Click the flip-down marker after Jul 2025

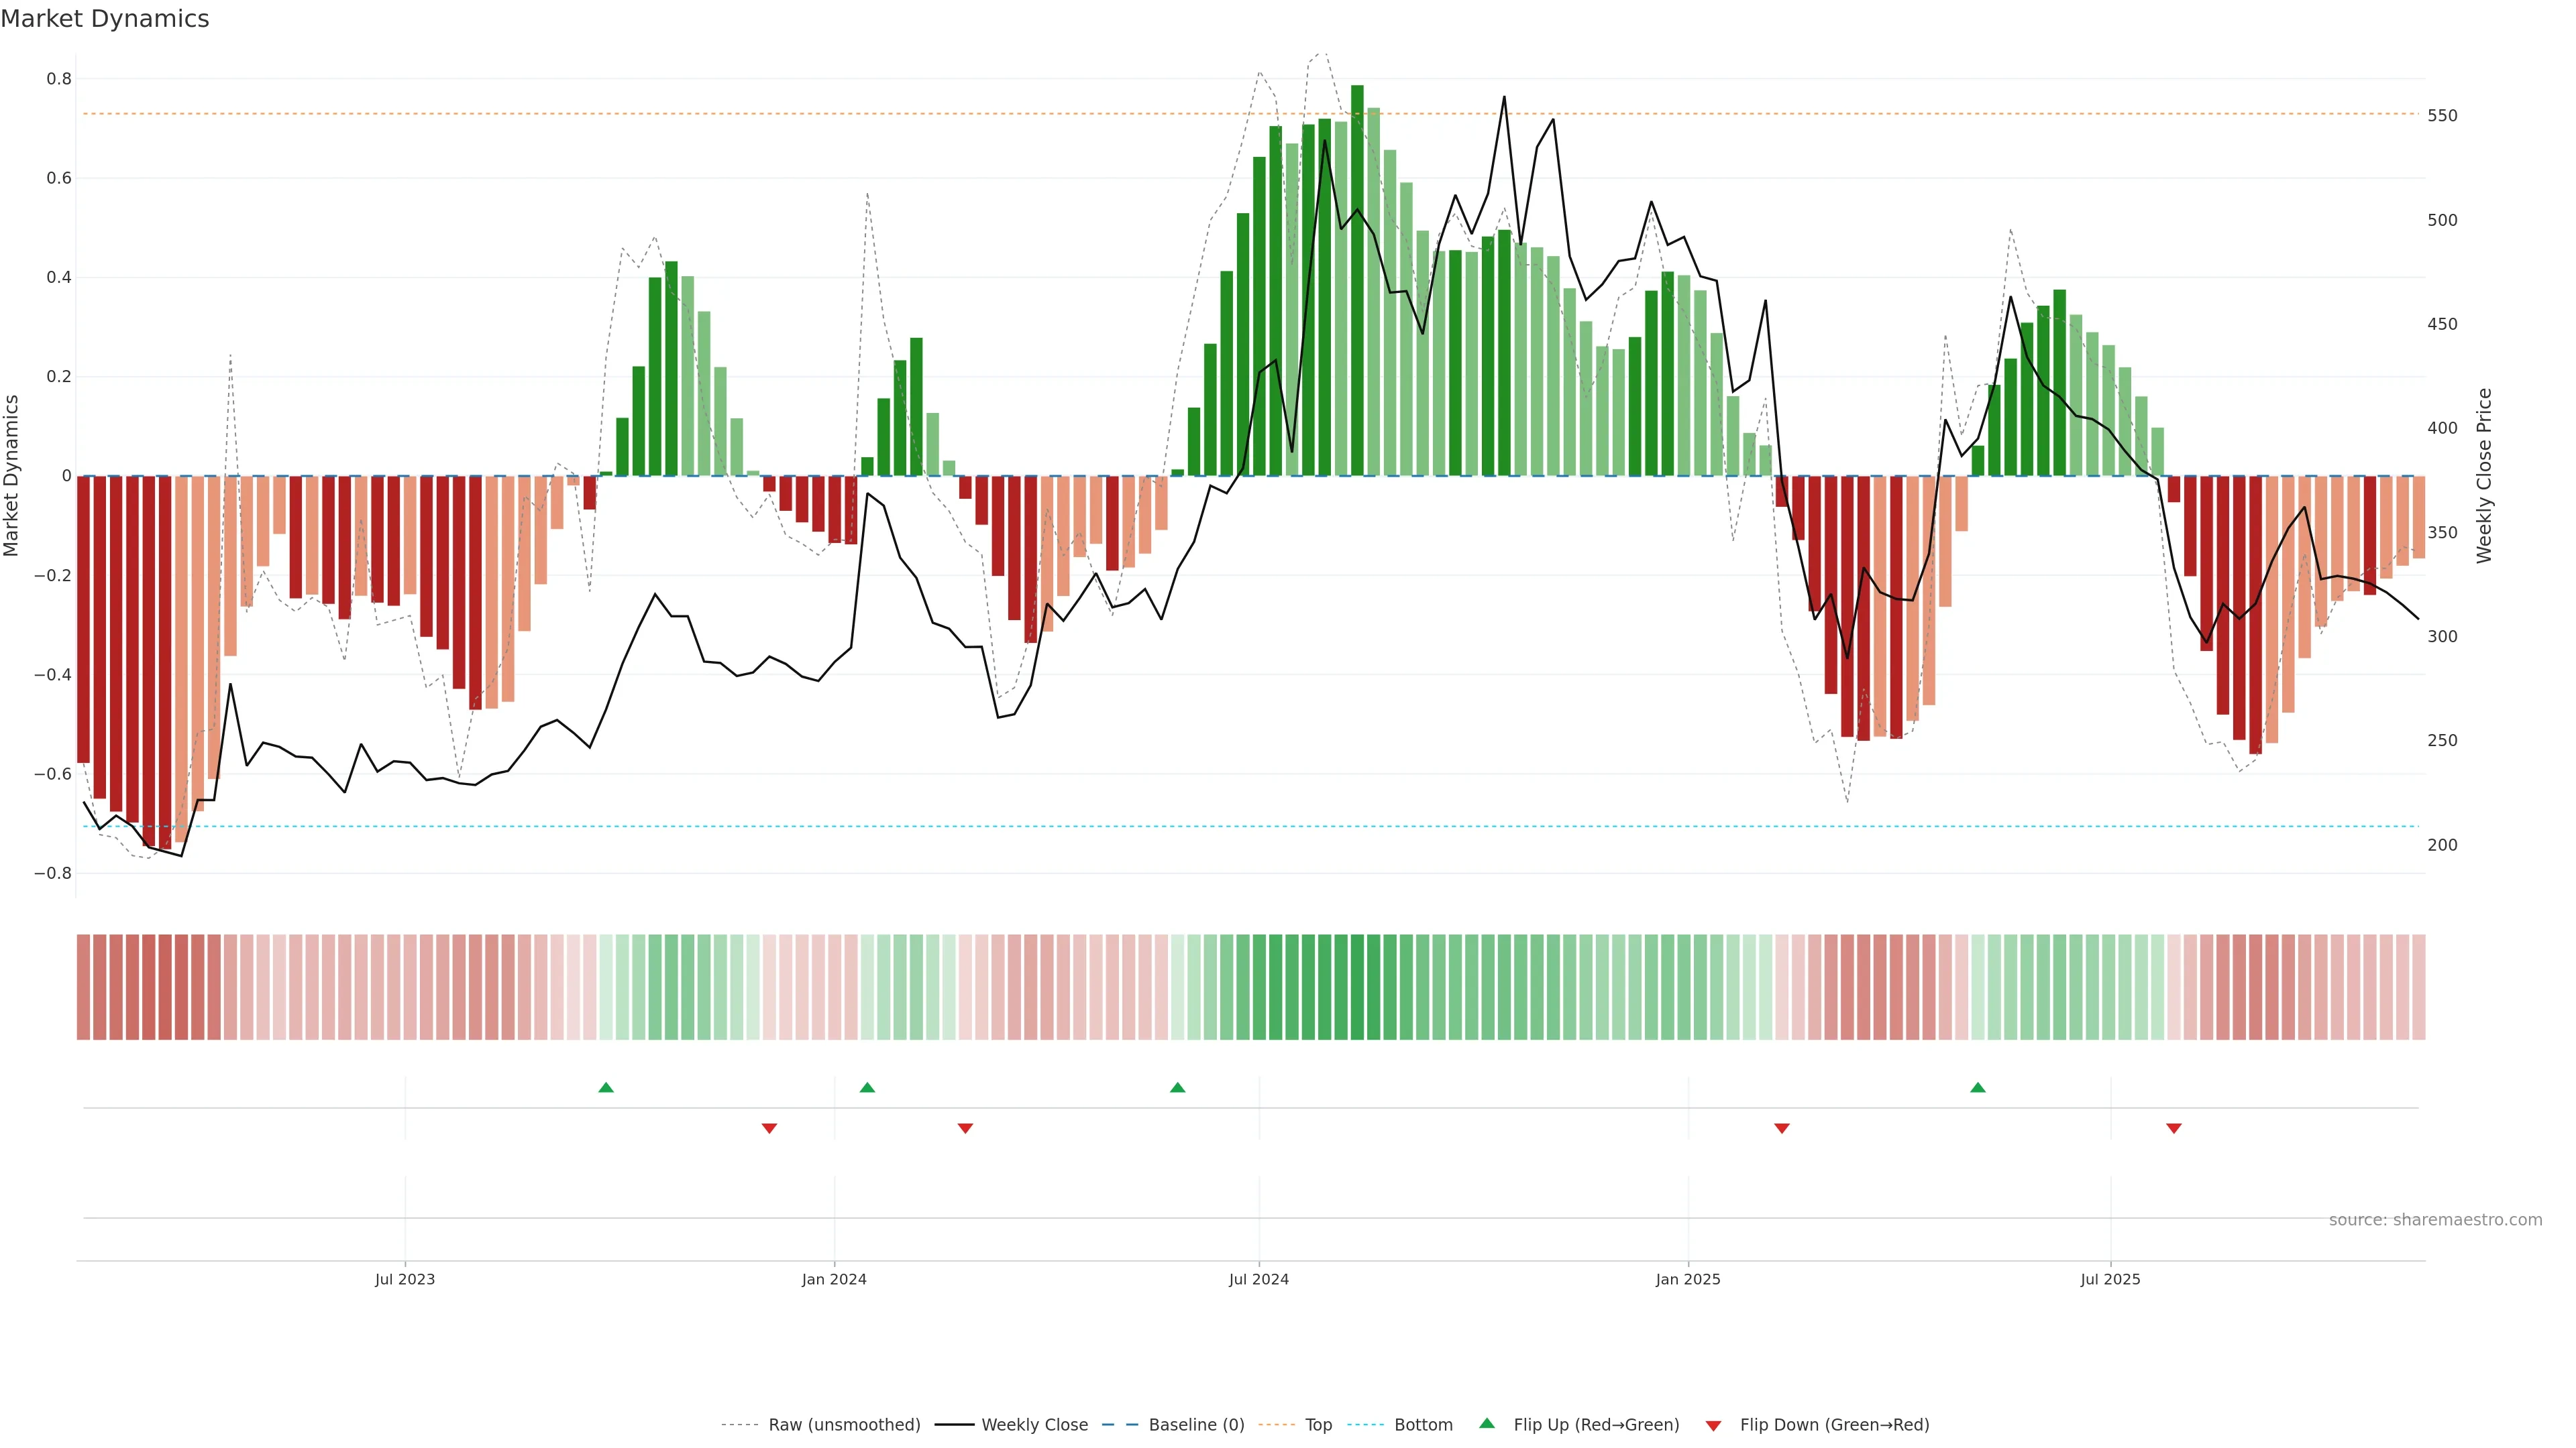tap(2173, 1128)
